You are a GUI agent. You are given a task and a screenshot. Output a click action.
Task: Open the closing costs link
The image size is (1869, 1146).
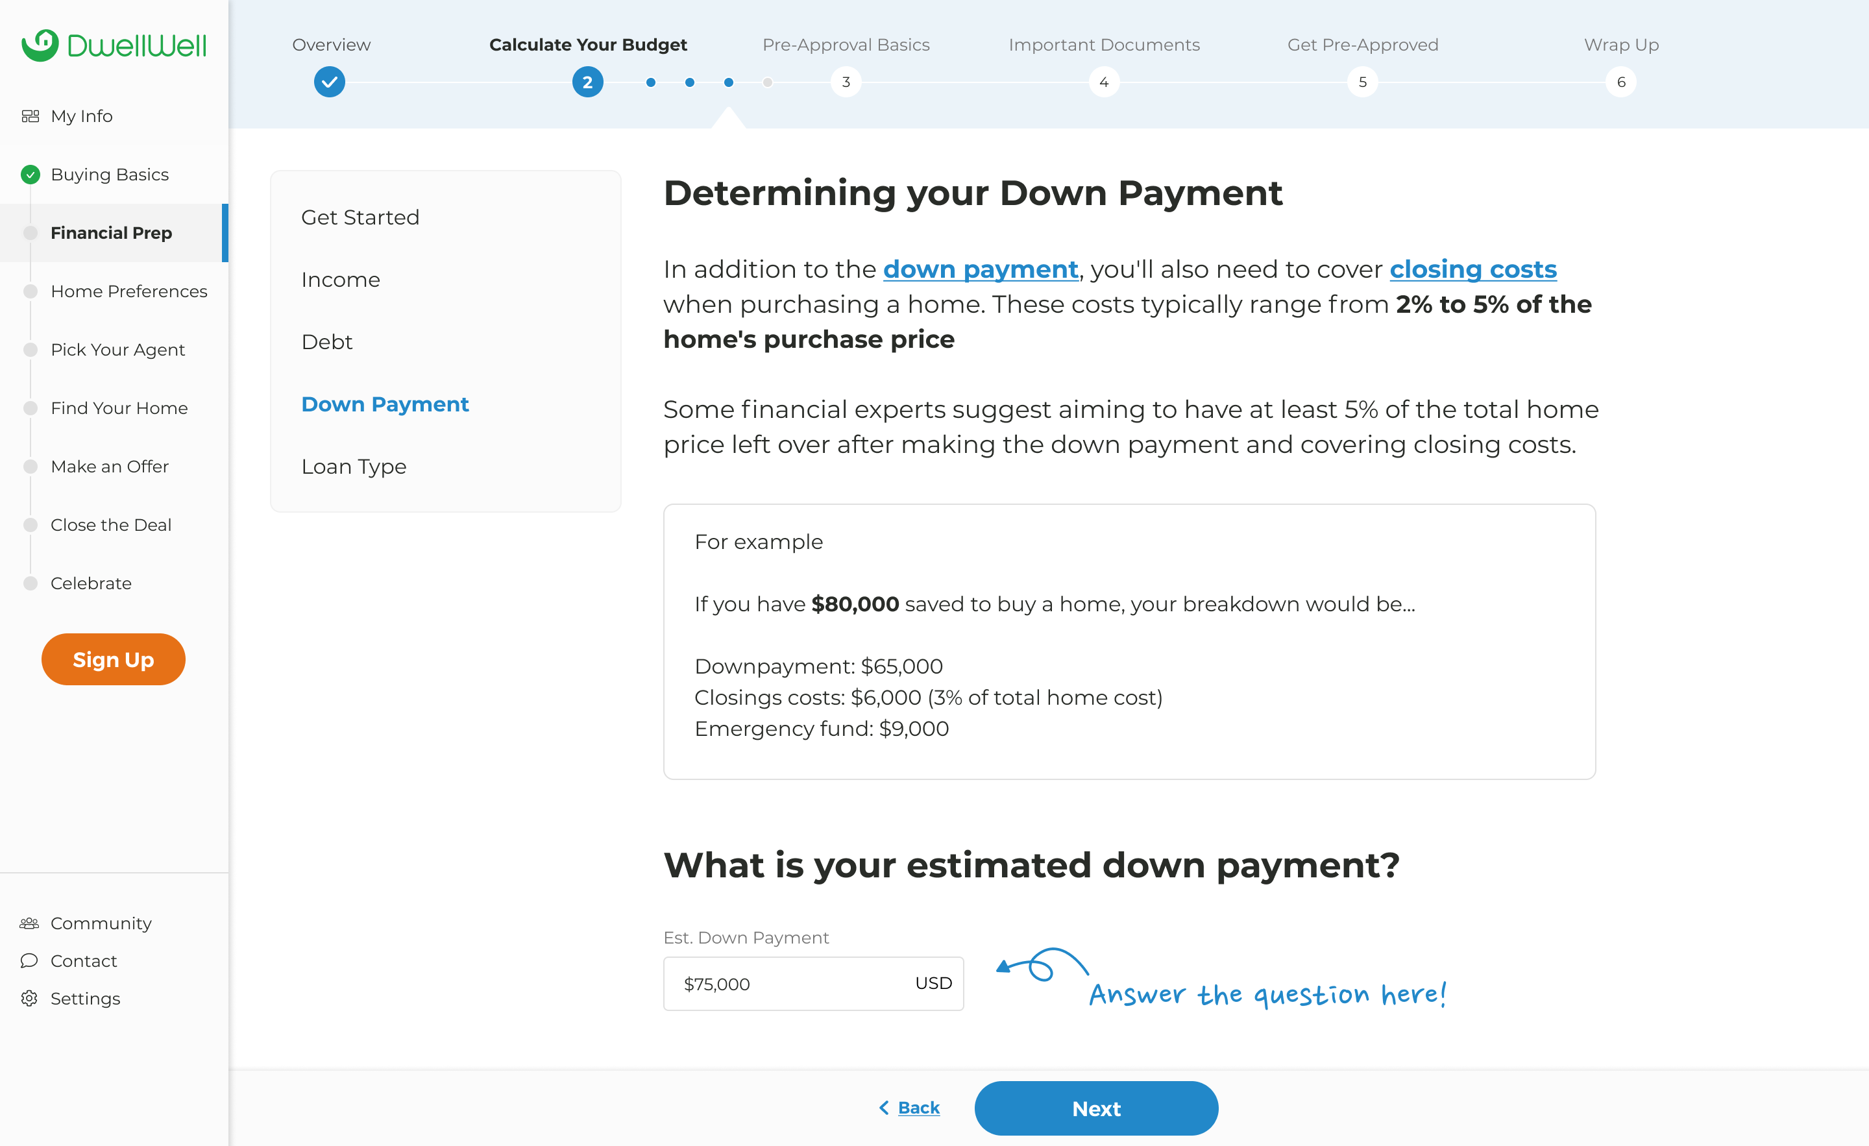1472,269
